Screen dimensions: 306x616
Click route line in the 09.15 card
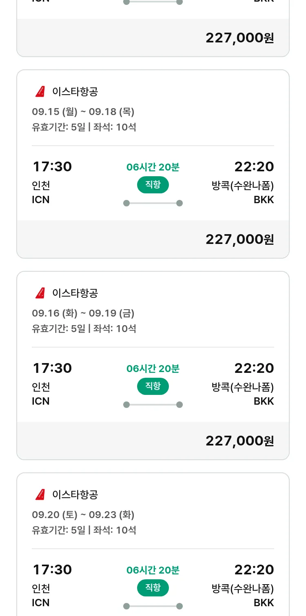point(153,203)
